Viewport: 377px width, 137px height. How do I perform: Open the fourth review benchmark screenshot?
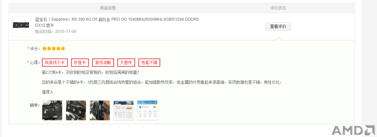point(124,110)
